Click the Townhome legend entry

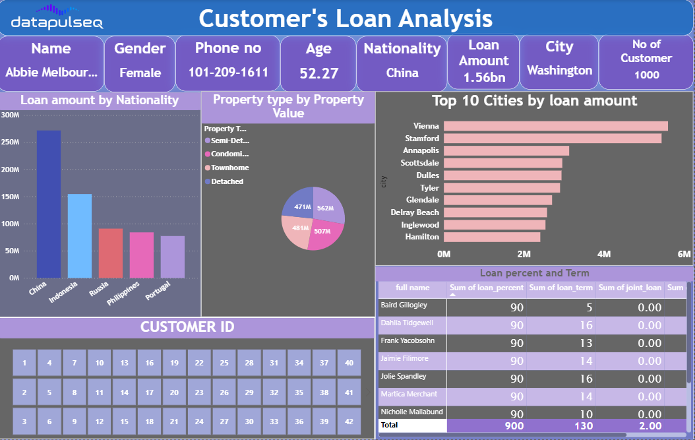coord(227,168)
